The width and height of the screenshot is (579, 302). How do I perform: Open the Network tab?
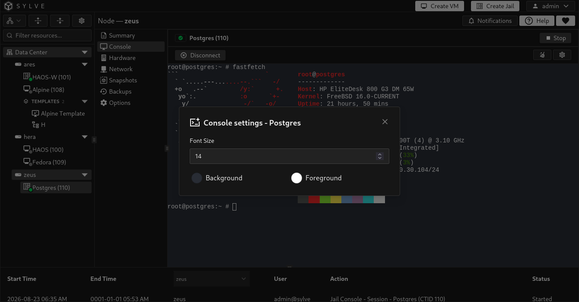point(131,69)
